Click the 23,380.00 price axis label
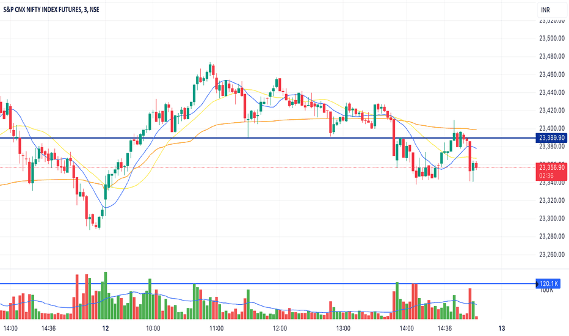Viewport: 569px width, 336px height. tap(552, 147)
